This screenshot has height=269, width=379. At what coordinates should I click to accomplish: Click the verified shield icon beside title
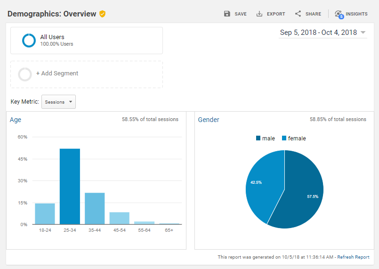(102, 14)
